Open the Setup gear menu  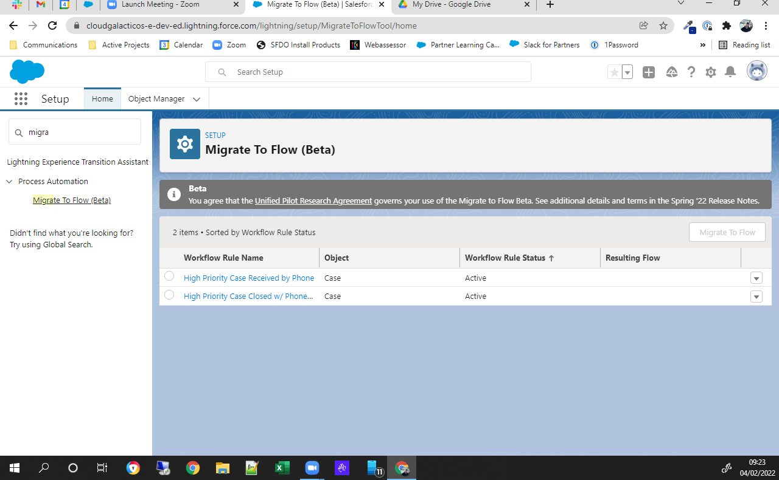(711, 72)
